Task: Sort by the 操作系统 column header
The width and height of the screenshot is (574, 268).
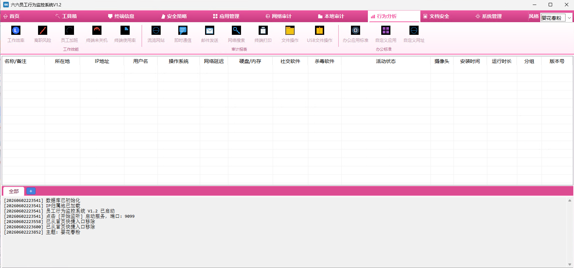Action: coord(179,61)
